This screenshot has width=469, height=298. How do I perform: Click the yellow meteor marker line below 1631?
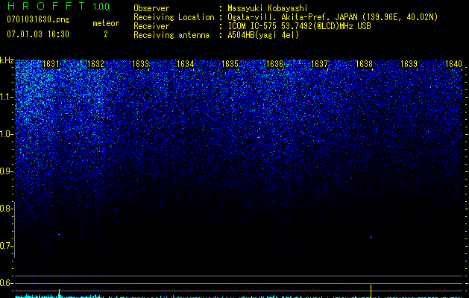point(59,294)
